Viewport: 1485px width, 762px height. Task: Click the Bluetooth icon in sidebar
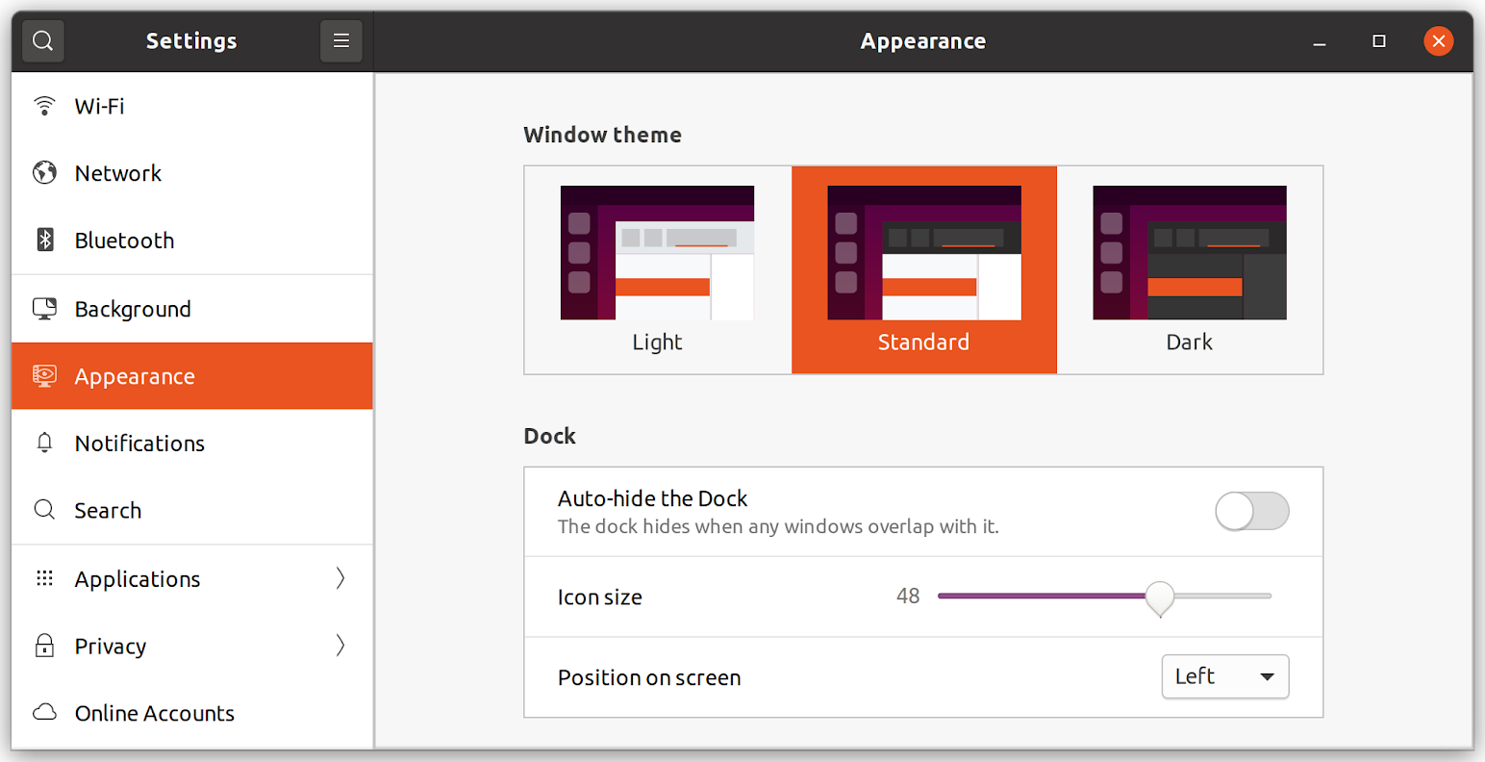pos(44,241)
